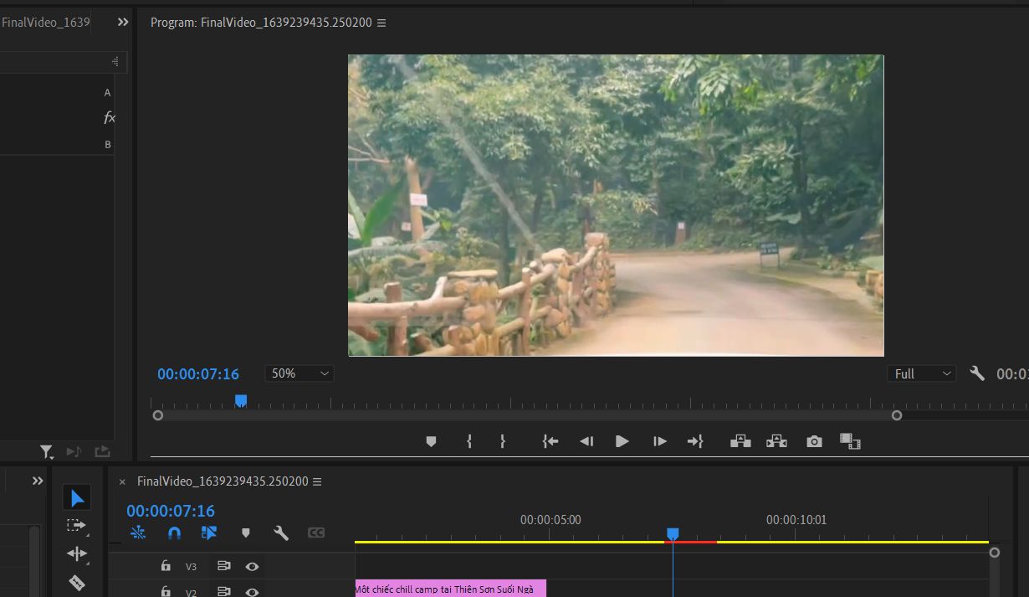Open the 50% zoom level dropdown

[299, 373]
